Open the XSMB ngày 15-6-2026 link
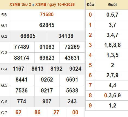Image resolution: width=128 pixels, height=117 pixels. (x=55, y=4)
